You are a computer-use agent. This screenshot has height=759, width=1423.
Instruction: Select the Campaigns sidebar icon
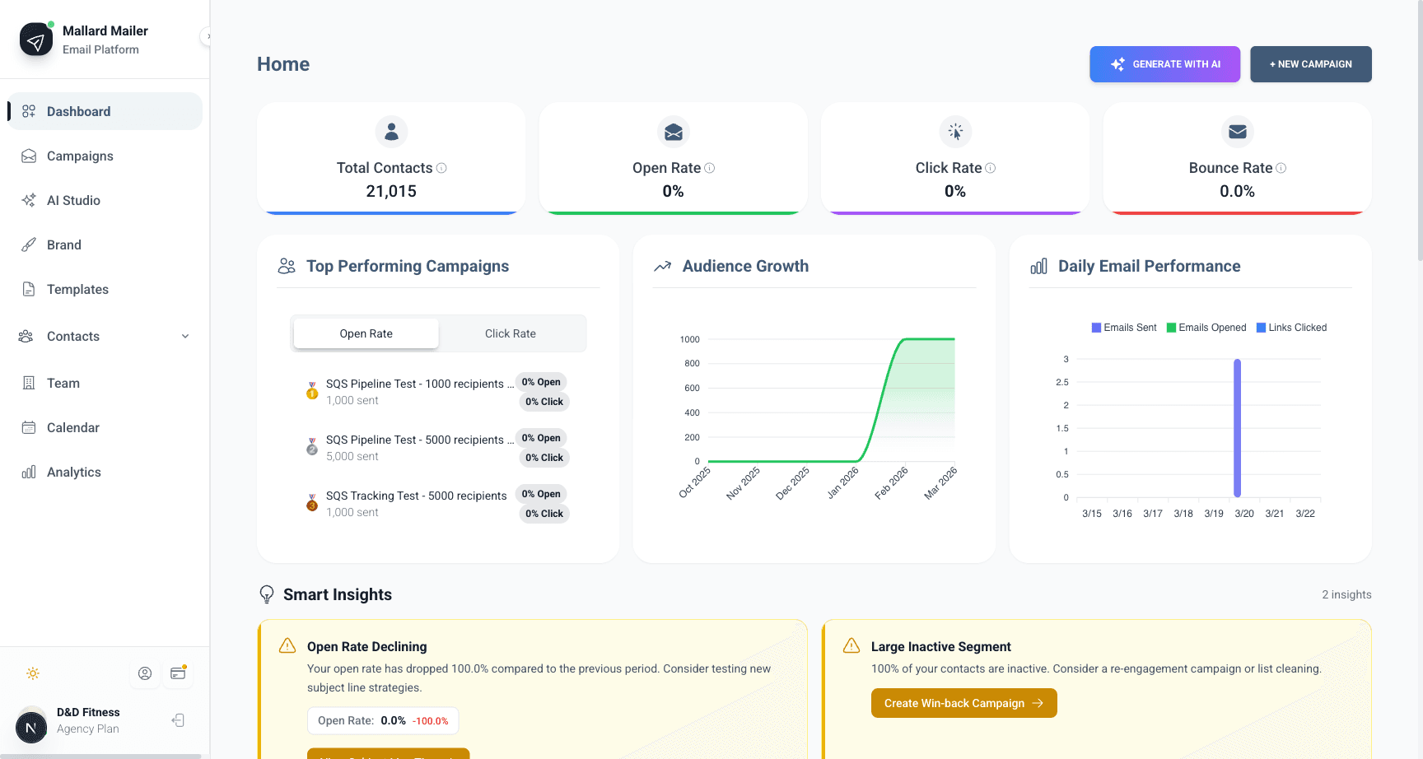point(29,156)
